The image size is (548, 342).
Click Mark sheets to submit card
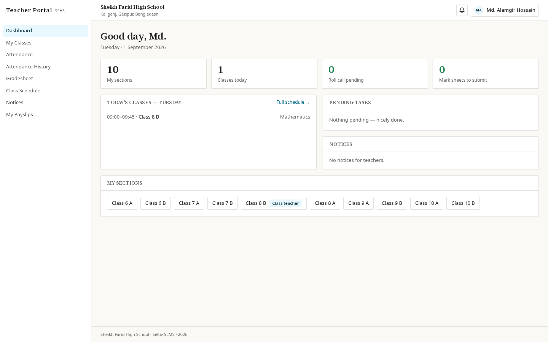click(486, 74)
